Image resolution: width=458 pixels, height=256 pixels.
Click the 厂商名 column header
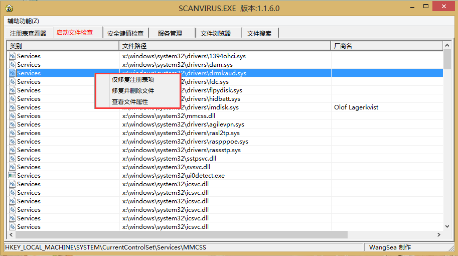coord(386,46)
